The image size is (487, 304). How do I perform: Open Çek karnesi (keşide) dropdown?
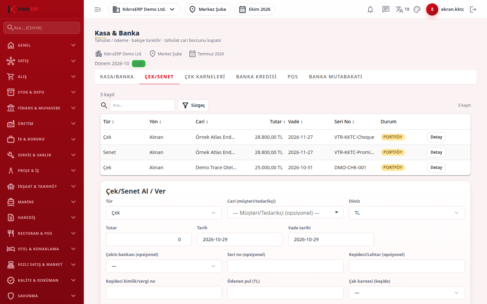[x=407, y=293]
